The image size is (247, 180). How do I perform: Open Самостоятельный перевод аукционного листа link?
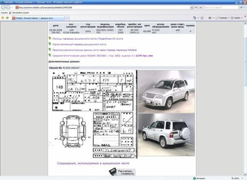(x=79, y=44)
